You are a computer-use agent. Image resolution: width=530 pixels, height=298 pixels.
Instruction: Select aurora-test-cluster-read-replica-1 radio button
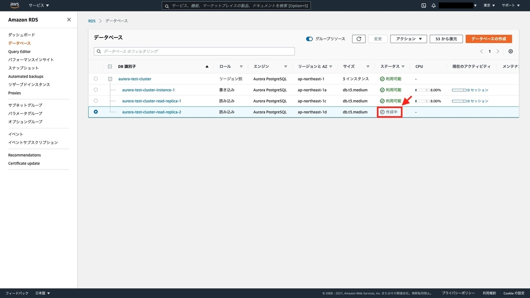[96, 101]
